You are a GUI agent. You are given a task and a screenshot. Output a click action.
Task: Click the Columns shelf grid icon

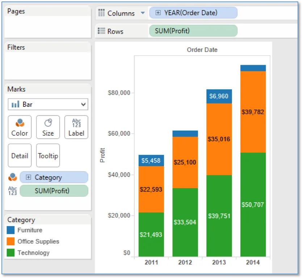click(x=101, y=13)
